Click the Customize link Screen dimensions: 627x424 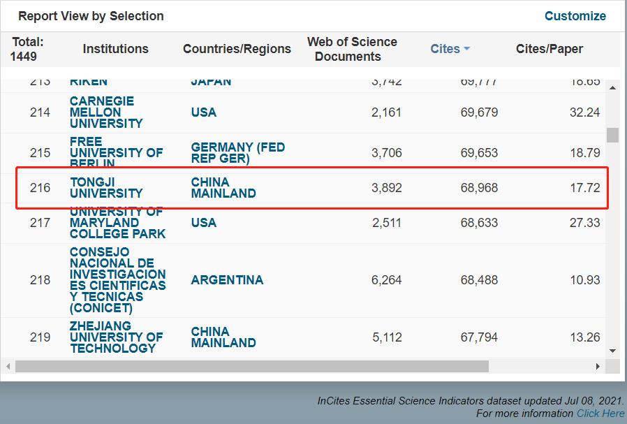(575, 16)
